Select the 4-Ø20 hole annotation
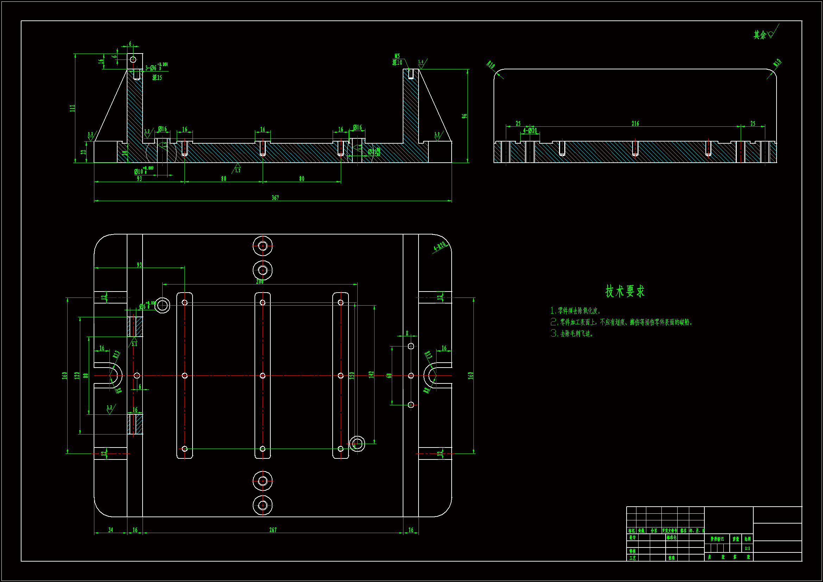The height and width of the screenshot is (582, 823). pyautogui.click(x=530, y=131)
